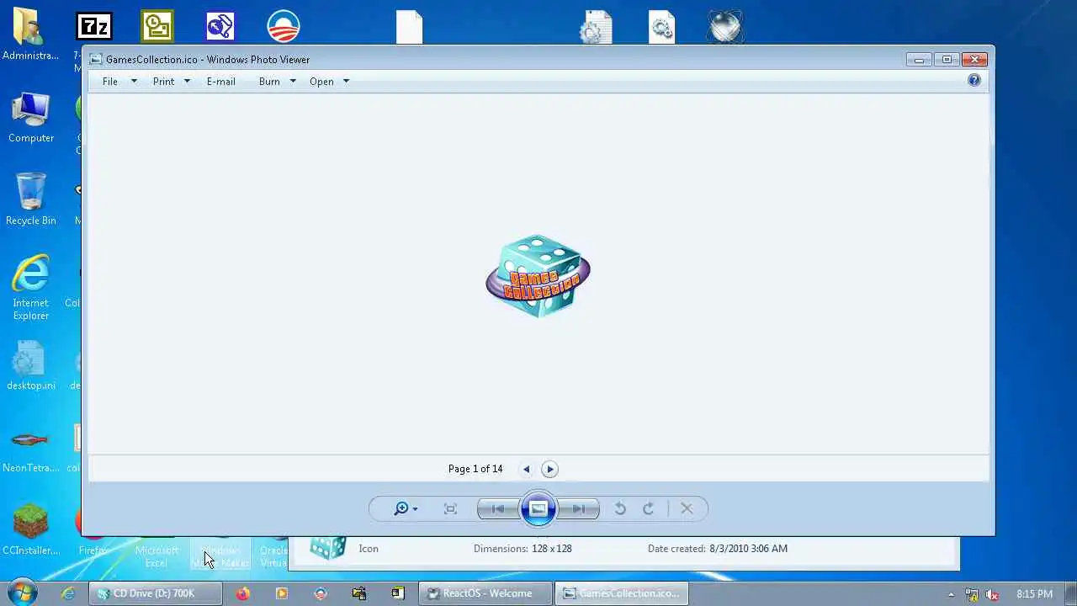Select the GamesCollection.ico taskbar button
1077x606 pixels.
click(621, 593)
